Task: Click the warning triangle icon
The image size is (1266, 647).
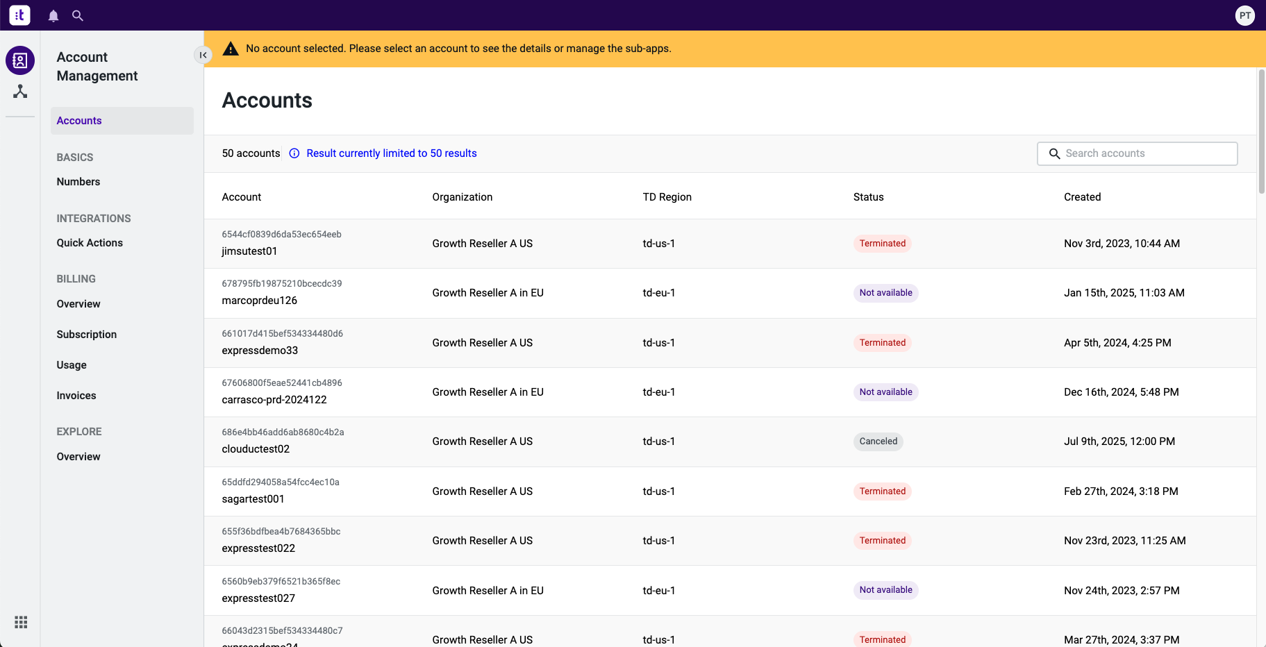Action: point(231,49)
